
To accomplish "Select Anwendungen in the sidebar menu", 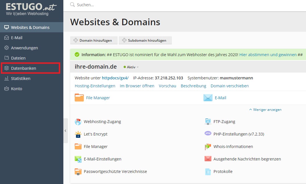I will click(24, 48).
